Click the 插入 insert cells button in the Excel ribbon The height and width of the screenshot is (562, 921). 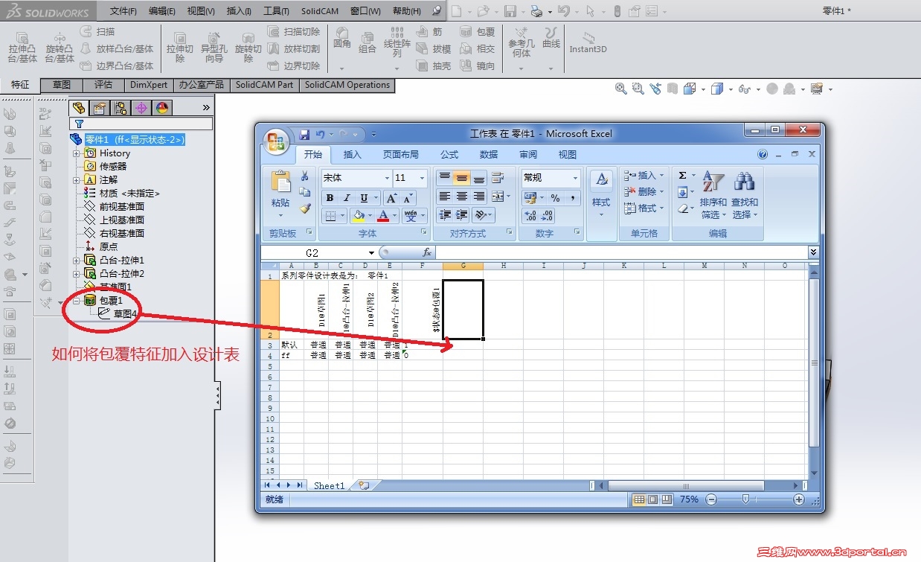tap(644, 176)
